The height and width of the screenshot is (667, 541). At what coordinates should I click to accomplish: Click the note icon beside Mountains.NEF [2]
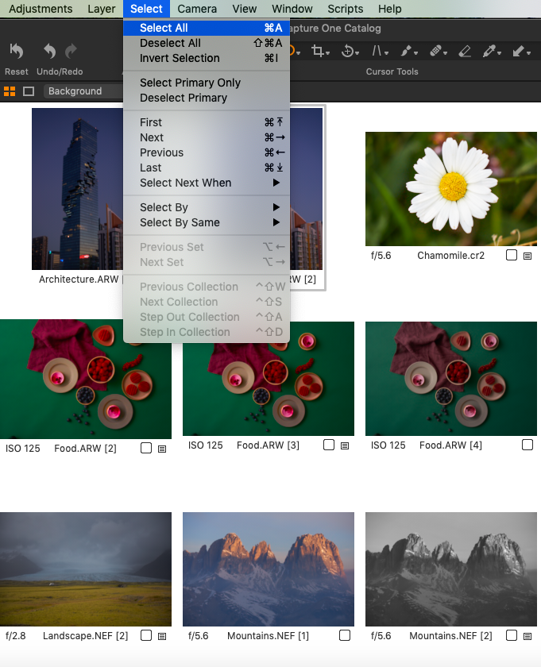pyautogui.click(x=527, y=636)
